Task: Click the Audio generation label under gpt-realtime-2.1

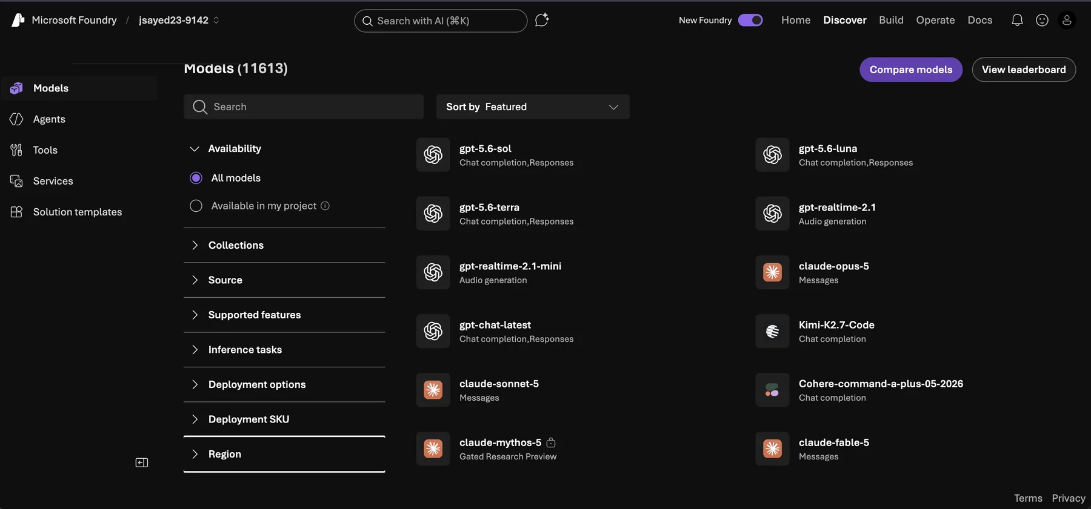Action: pyautogui.click(x=832, y=222)
